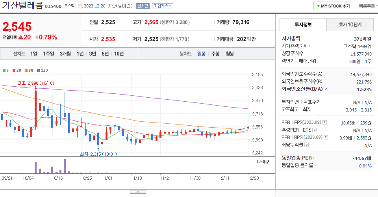The image size is (378, 197).
Task: Click help icon next to 외국인소진율(B/A)
Action: 326,89
